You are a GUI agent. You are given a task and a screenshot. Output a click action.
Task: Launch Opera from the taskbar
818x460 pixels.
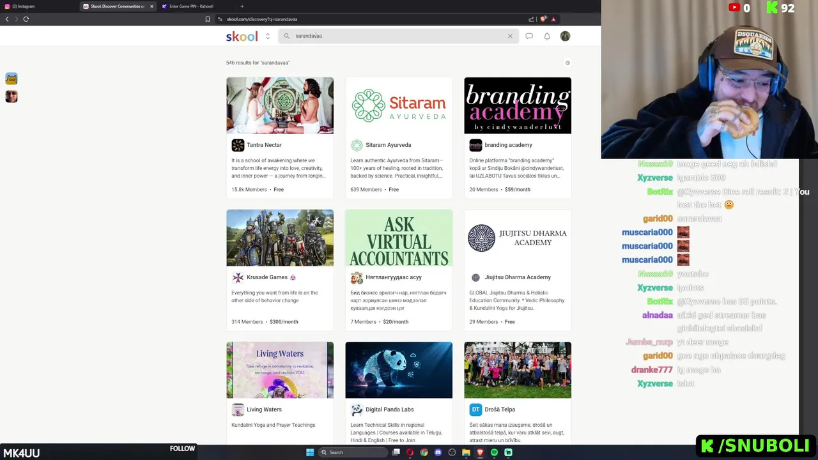410,452
